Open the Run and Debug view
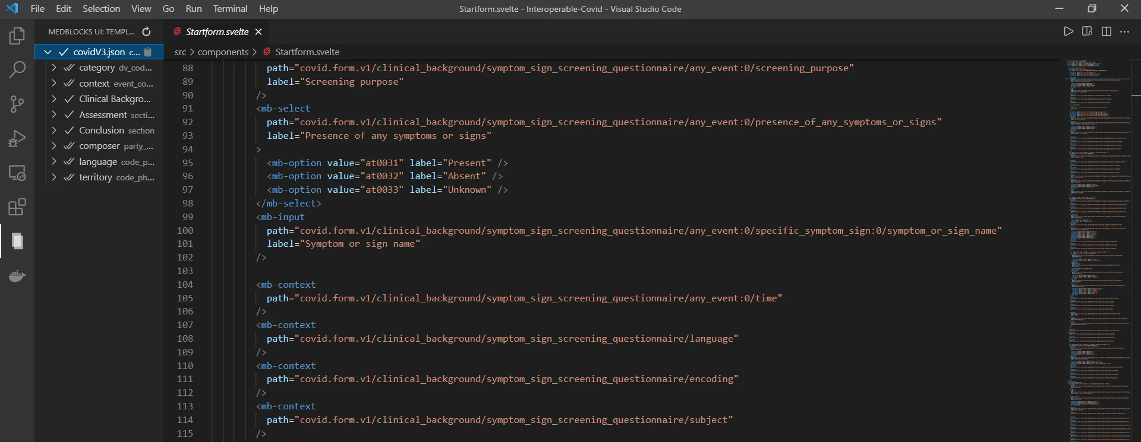Image resolution: width=1141 pixels, height=442 pixels. click(17, 139)
